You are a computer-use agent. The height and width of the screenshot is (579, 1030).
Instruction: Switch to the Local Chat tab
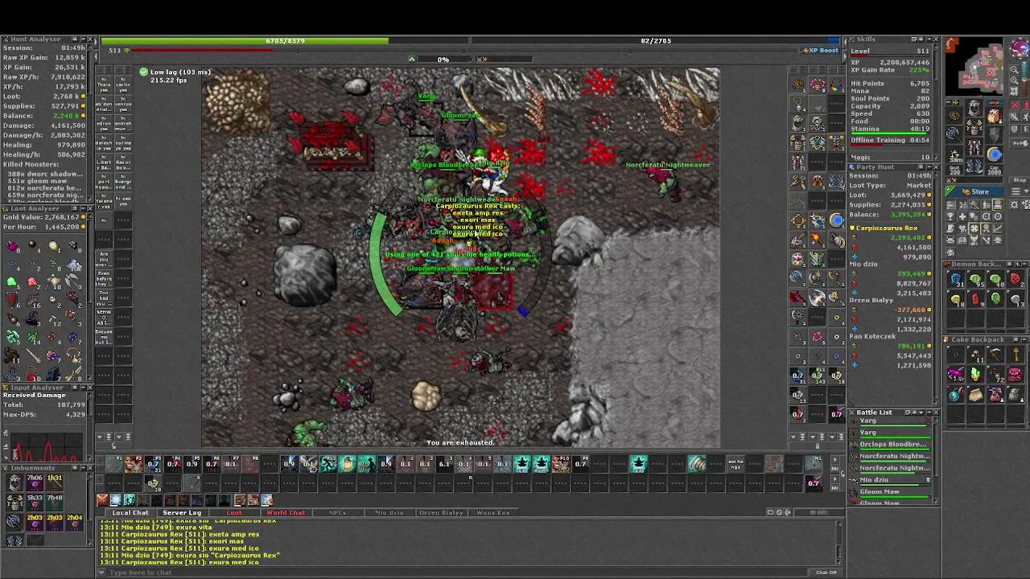coord(130,512)
